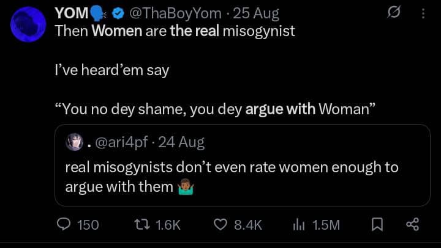The height and width of the screenshot is (248, 441).
Task: Click the tweet text 'I've heard'em say'
Action: [111, 70]
